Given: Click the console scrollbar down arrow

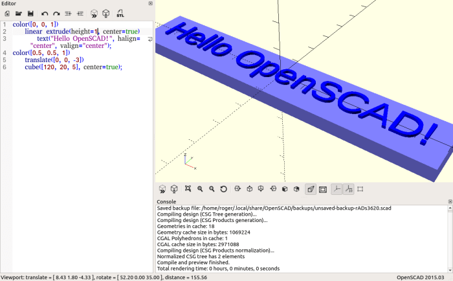Looking at the screenshot, I should pos(450,270).
